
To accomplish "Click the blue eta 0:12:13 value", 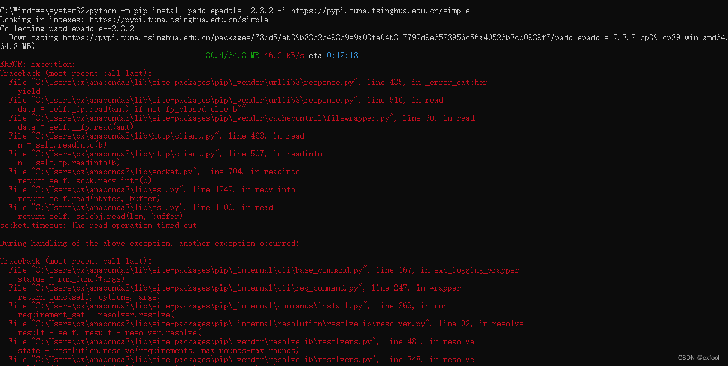I will tap(342, 55).
